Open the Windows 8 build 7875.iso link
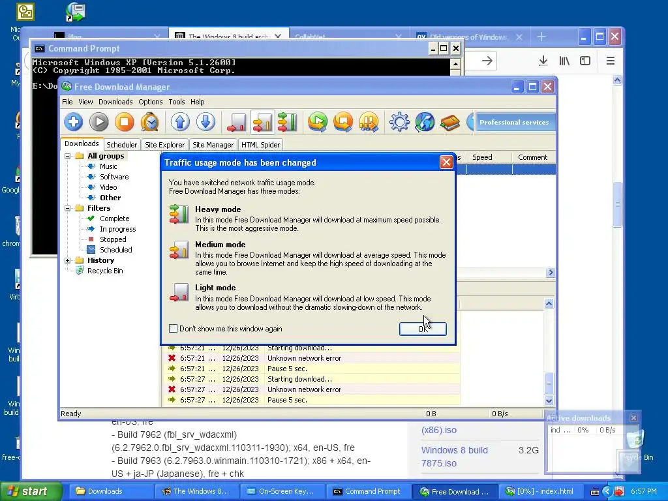Screen dimensions: 668x501 [455, 457]
